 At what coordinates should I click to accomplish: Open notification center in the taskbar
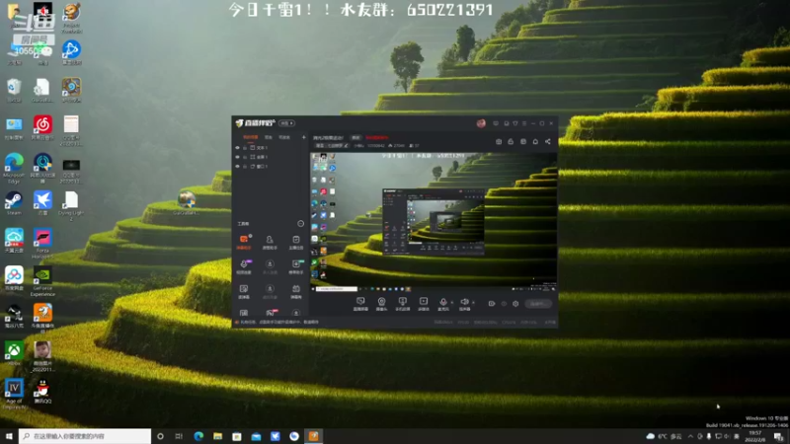[x=778, y=436]
